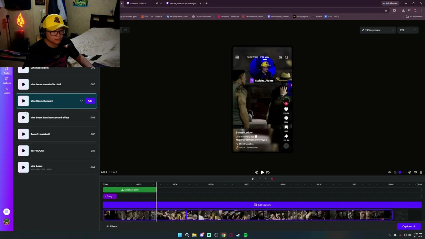Open Ask Gemini in the browser

click(390, 3)
